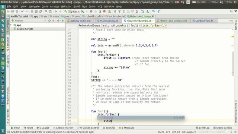Click the Copy toolbar icon
The height and width of the screenshot is (134, 238).
(36, 12)
